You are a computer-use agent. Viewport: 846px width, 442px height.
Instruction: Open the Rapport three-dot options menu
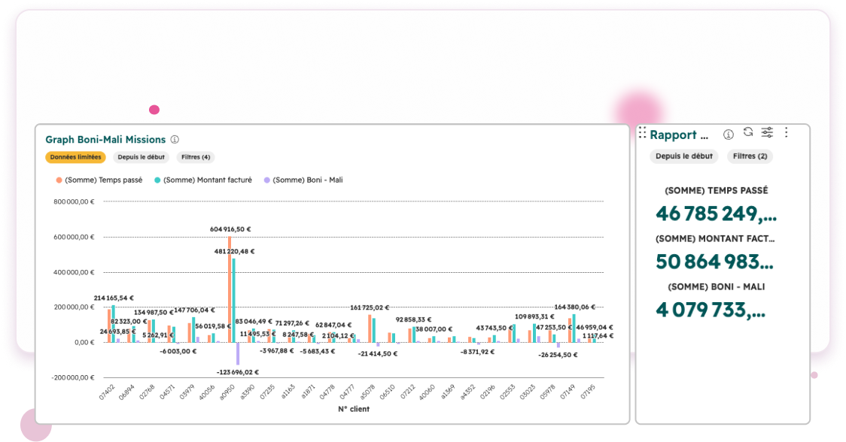[x=786, y=132]
